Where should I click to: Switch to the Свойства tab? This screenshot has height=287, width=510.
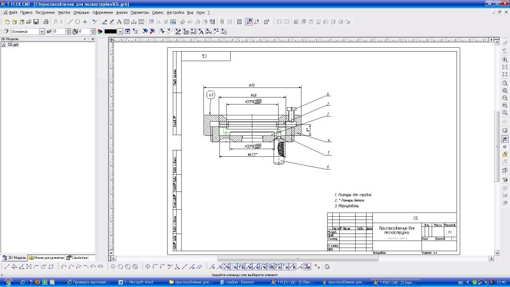[76, 258]
